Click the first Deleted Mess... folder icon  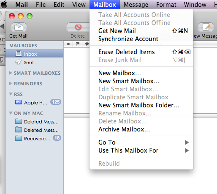tap(19, 121)
